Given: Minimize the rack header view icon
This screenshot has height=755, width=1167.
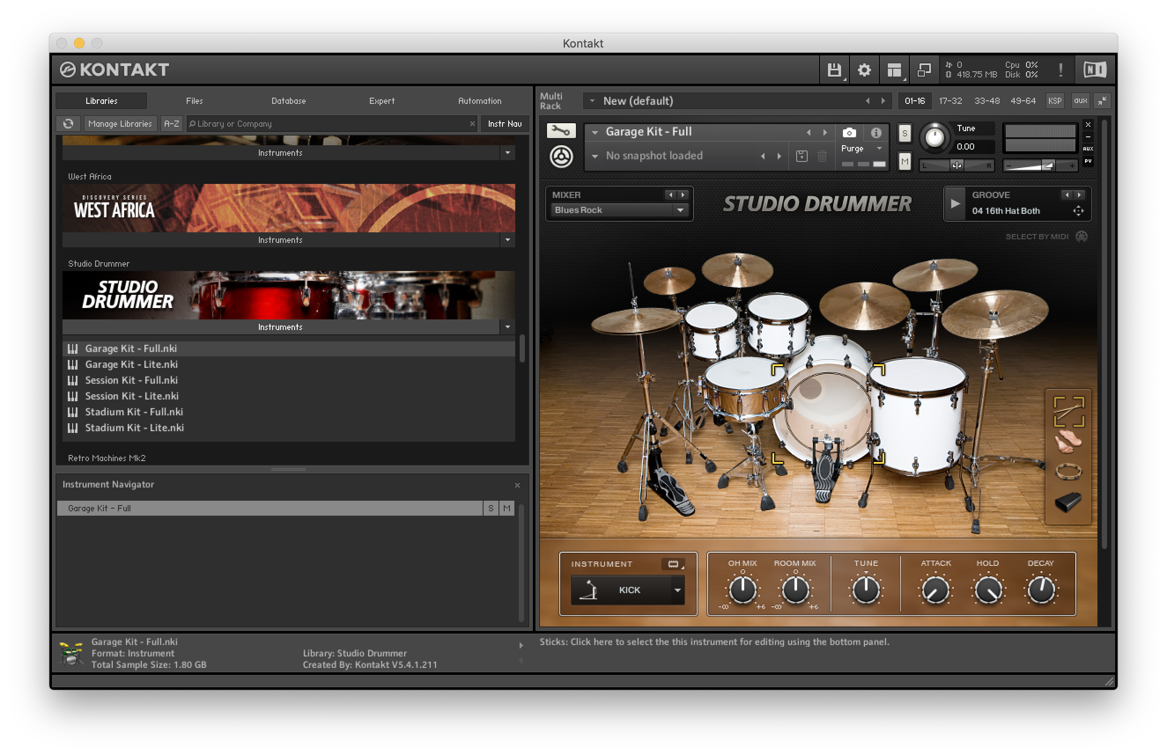Looking at the screenshot, I should 1102,101.
